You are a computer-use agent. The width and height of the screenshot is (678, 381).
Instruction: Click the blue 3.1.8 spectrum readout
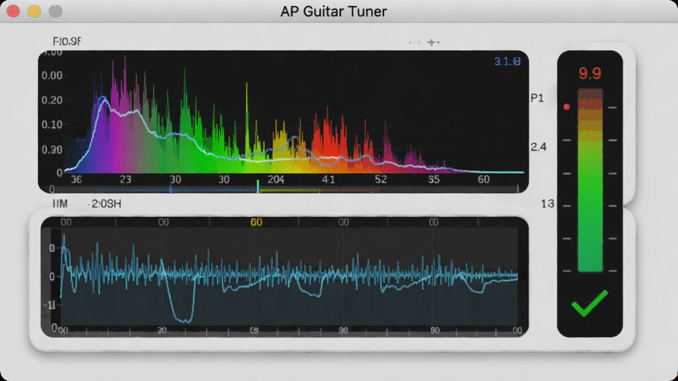[x=507, y=62]
